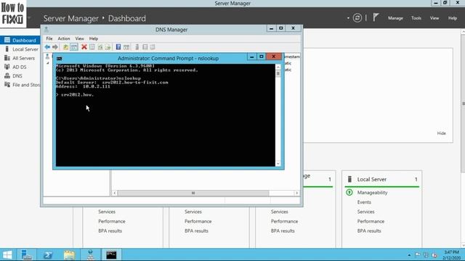Open Manage menu in Server Manager
The width and height of the screenshot is (465, 261).
(395, 18)
